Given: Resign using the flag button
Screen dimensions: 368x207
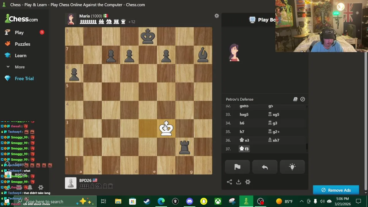Looking at the screenshot, I should click(x=237, y=167).
